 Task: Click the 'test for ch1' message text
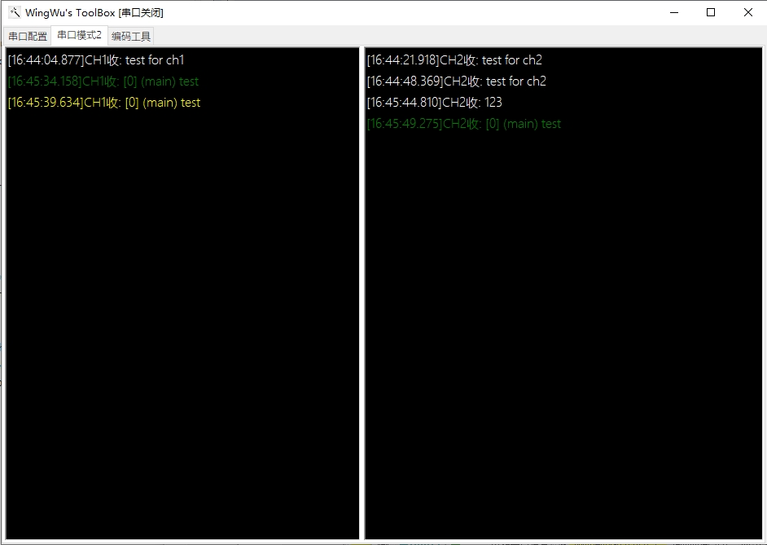click(155, 60)
